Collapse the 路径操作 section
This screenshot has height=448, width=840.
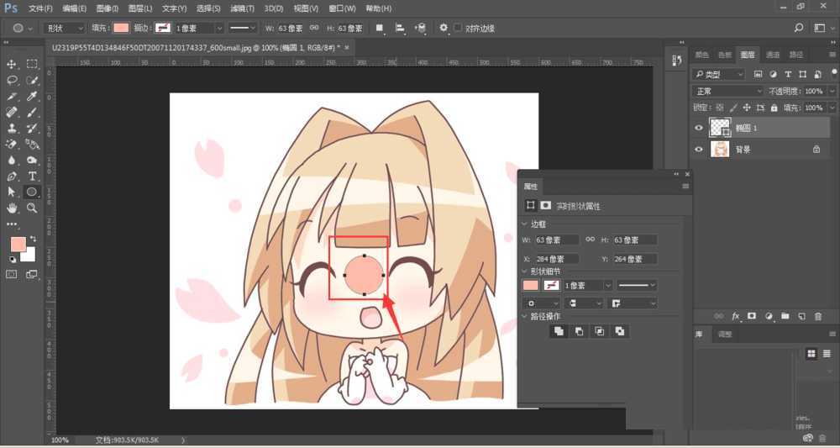click(x=525, y=317)
